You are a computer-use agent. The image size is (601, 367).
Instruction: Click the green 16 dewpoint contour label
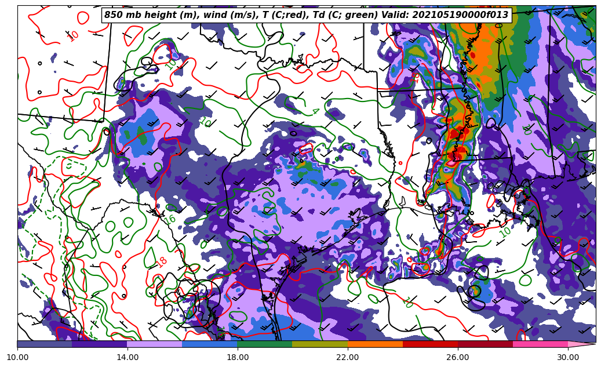coord(170,219)
